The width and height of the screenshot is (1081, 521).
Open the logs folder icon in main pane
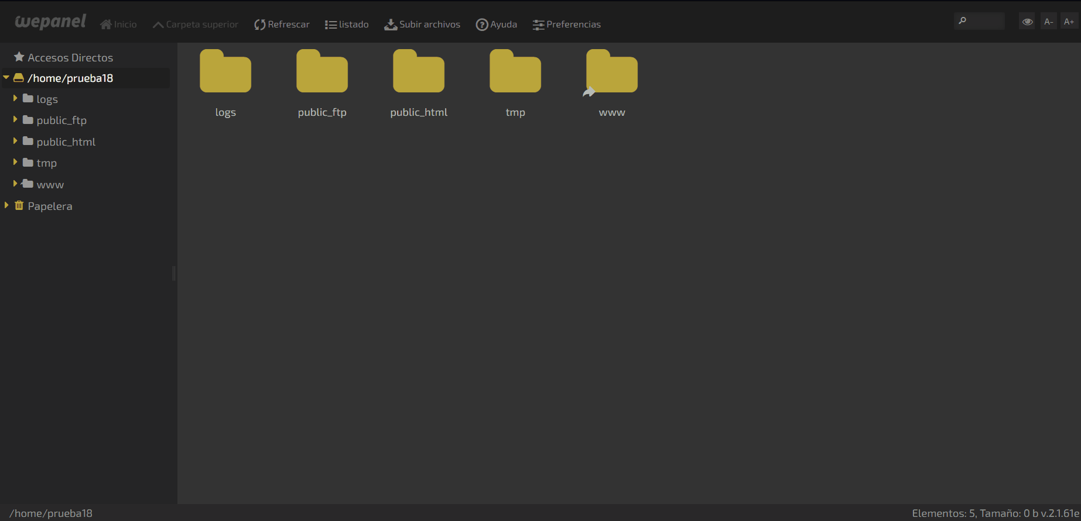pos(225,72)
